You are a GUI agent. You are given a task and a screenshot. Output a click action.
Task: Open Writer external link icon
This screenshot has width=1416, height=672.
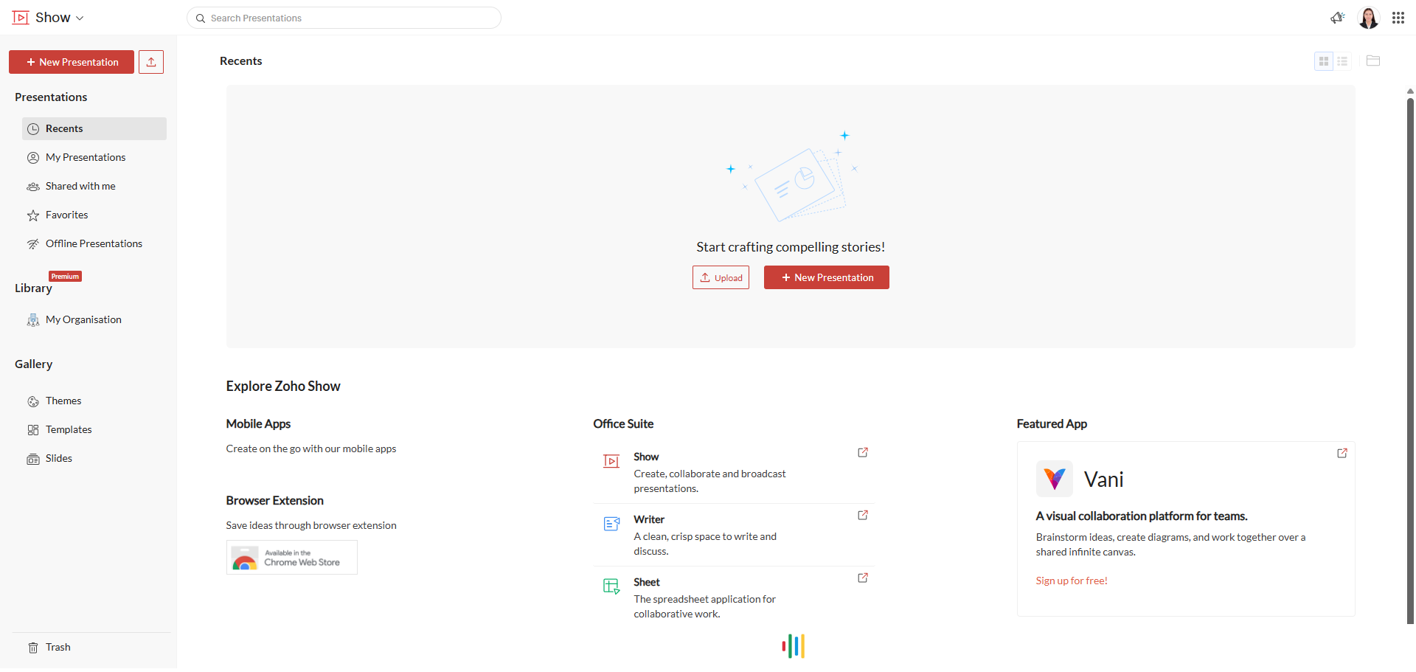862,516
